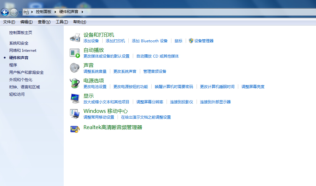Open the 显示 heading
The image size is (316, 186).
(89, 96)
